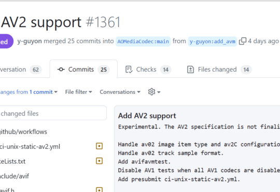The image size is (280, 192).
Task: Visit the y-guyon user profile link
Action: tap(30, 41)
